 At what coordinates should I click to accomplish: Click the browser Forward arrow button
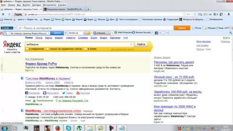click(x=9, y=15)
